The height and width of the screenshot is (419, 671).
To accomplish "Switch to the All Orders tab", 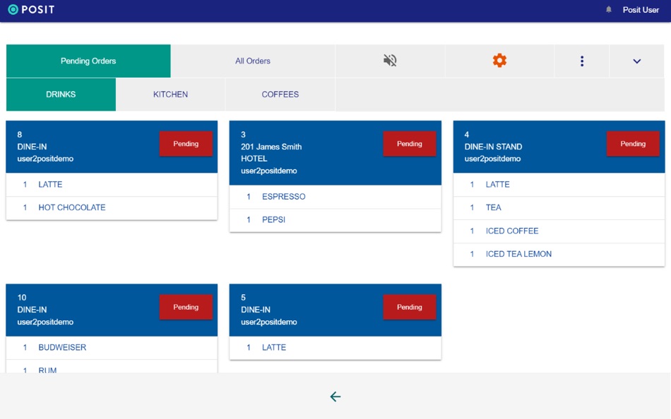I will [x=252, y=61].
